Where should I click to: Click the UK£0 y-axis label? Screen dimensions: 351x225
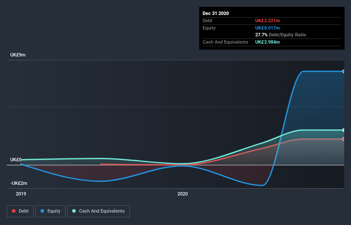tap(16, 160)
